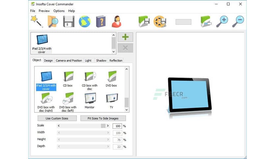Select the Object tab
Viewport: 275px width, 159px height.
tap(37, 60)
